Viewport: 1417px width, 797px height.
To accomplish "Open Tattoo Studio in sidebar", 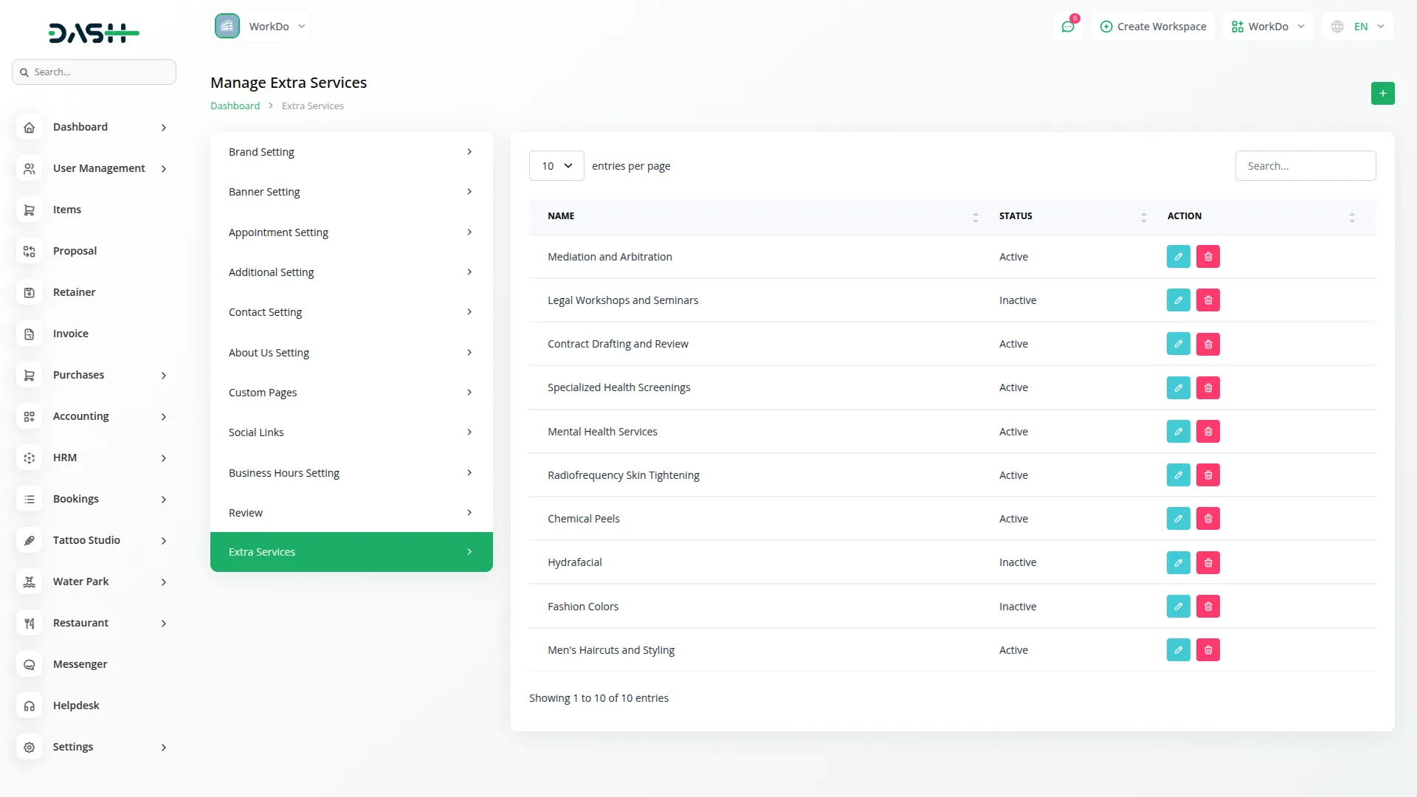I will (86, 540).
